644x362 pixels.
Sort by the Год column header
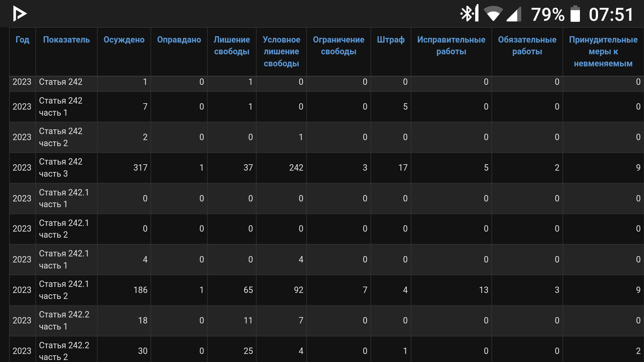[22, 40]
